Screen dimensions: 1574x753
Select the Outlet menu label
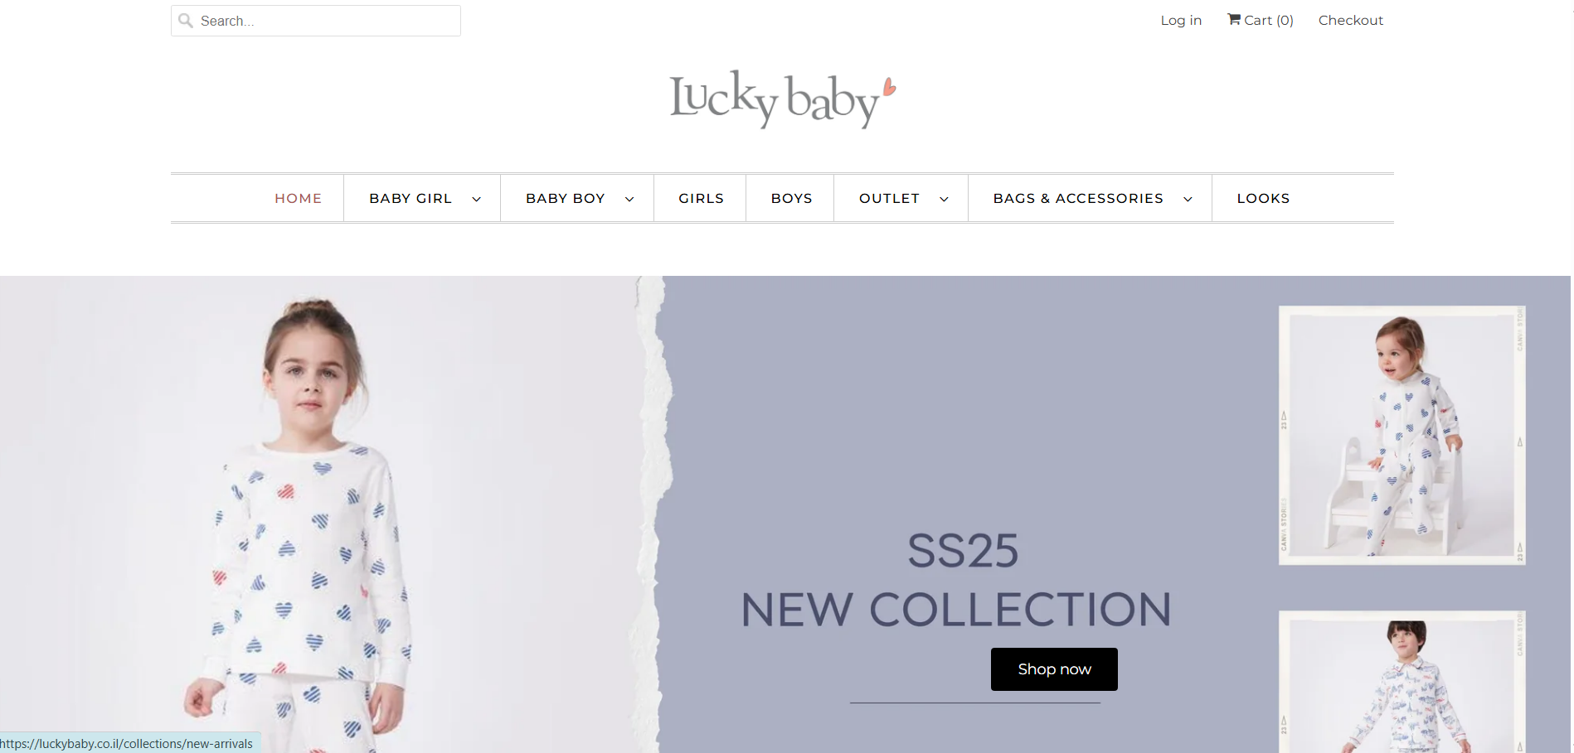point(889,199)
